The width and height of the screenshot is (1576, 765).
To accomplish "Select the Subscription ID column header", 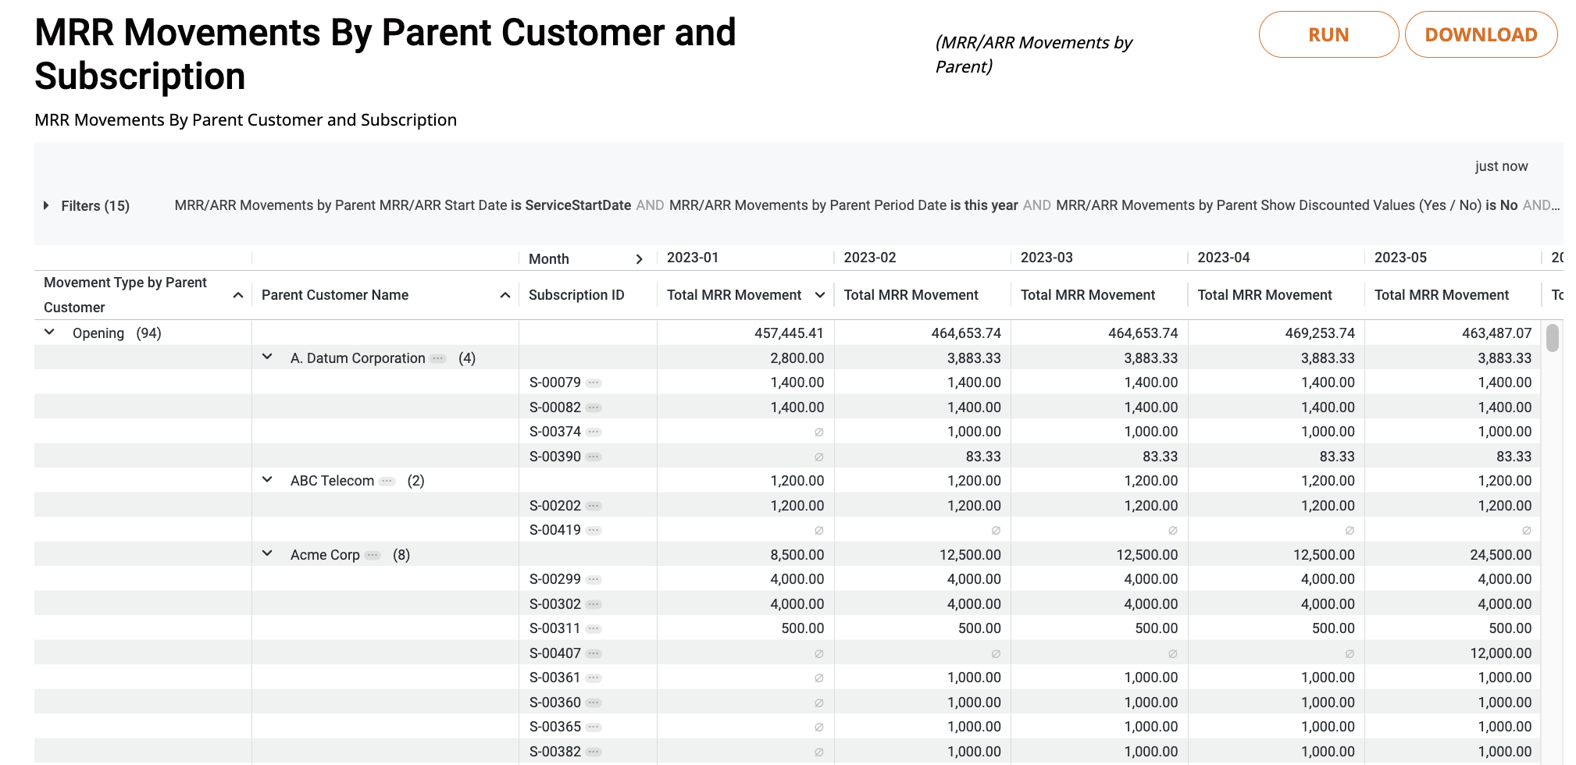I will pos(576,295).
